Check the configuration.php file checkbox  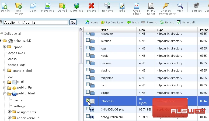coord(88,116)
